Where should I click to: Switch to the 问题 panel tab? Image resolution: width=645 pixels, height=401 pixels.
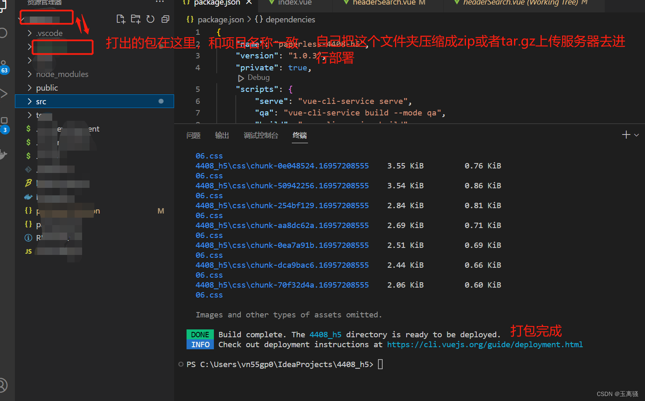pos(193,135)
